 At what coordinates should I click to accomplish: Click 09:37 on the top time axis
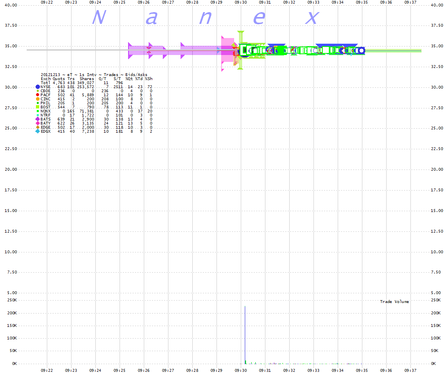click(x=410, y=2)
